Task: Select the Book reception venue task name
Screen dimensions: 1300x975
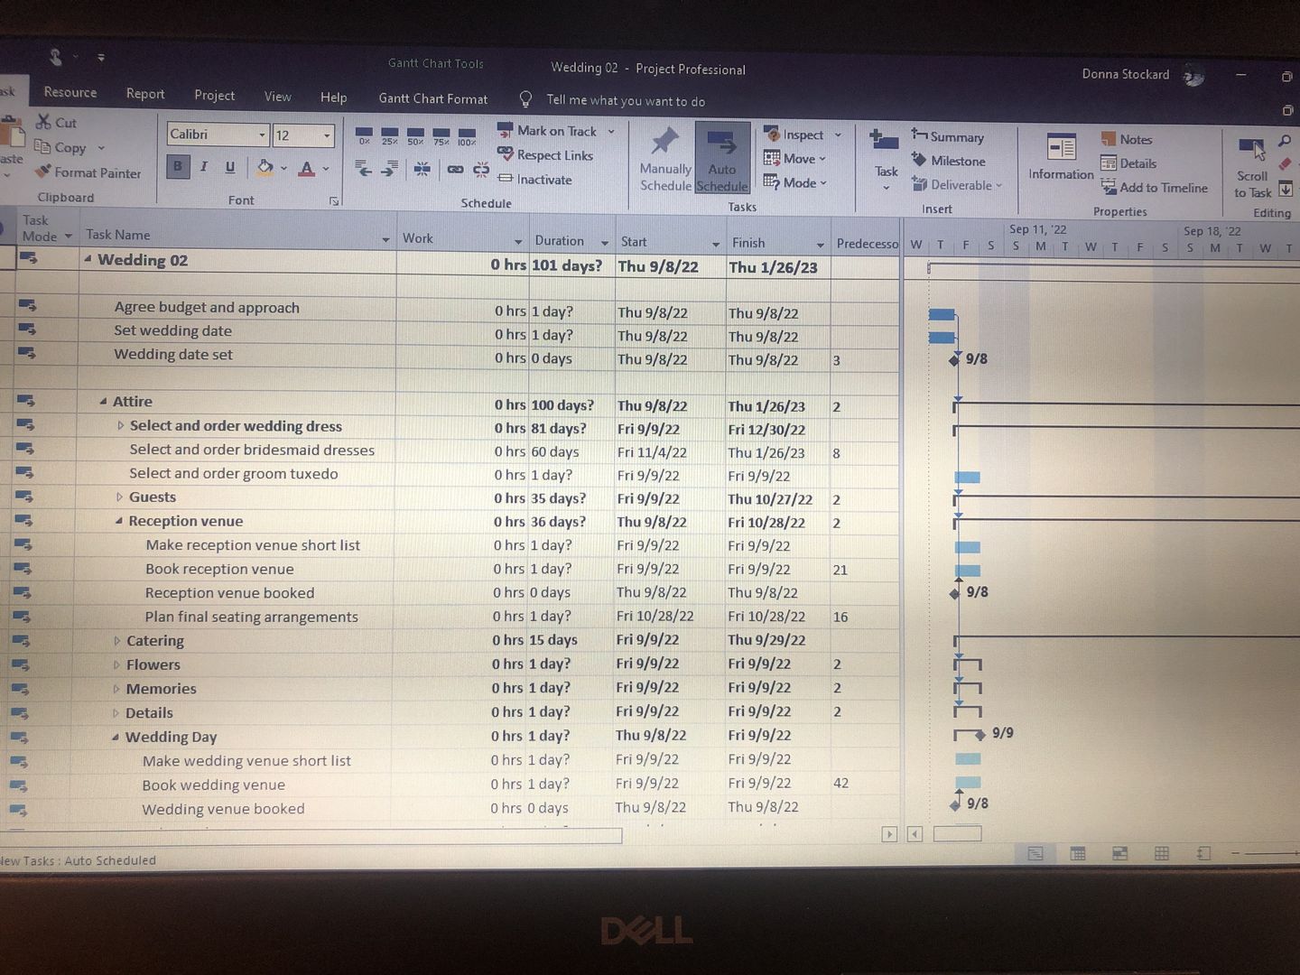Action: coord(219,569)
